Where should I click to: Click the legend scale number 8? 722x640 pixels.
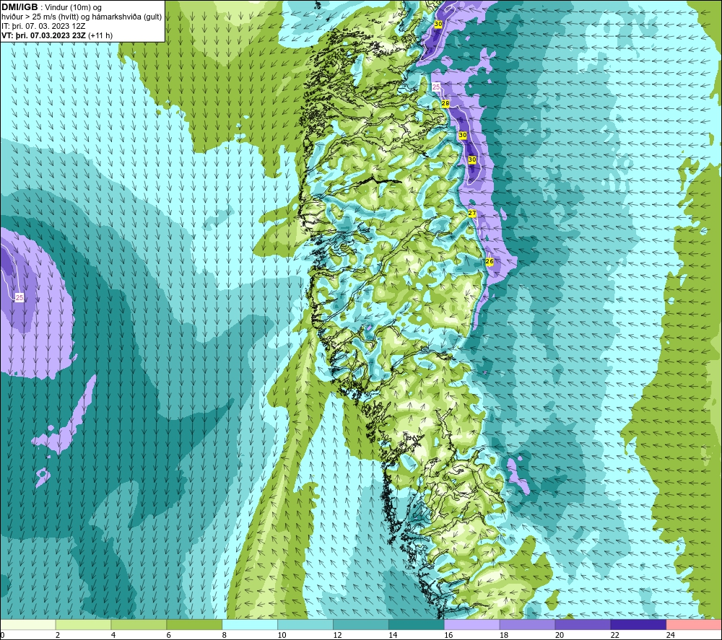(225, 635)
